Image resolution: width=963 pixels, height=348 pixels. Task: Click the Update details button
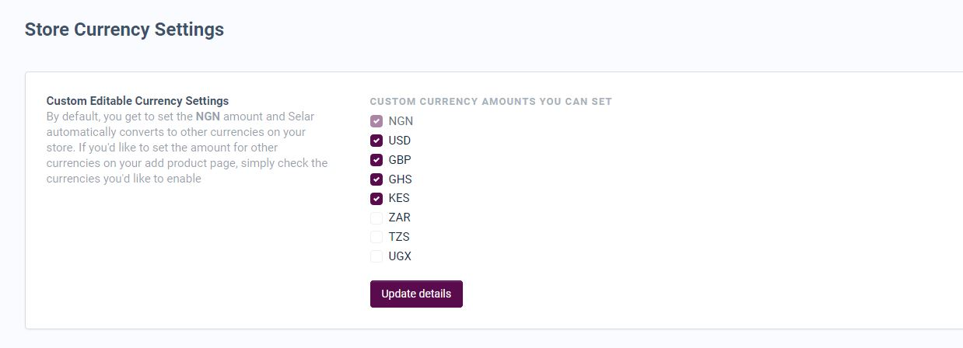click(416, 294)
